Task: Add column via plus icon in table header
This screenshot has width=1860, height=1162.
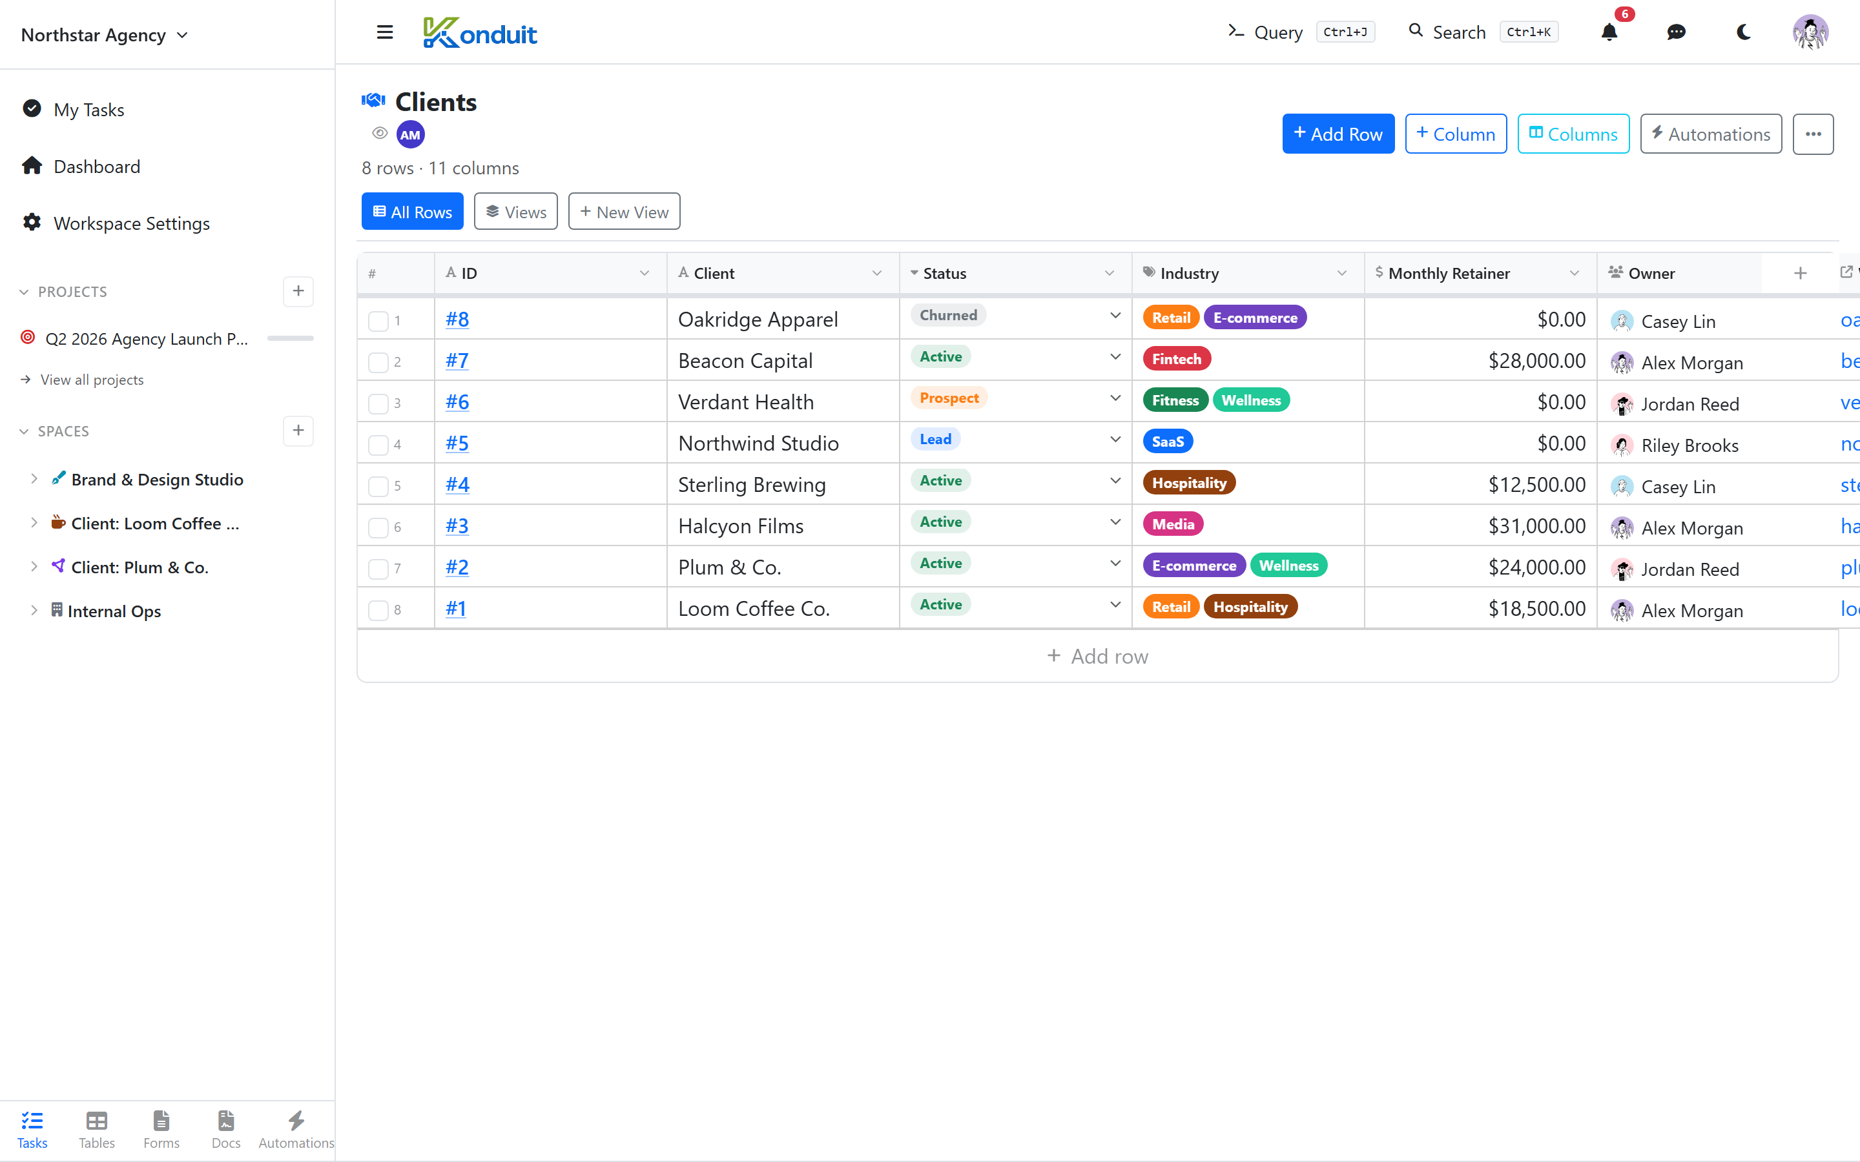Action: 1800,273
